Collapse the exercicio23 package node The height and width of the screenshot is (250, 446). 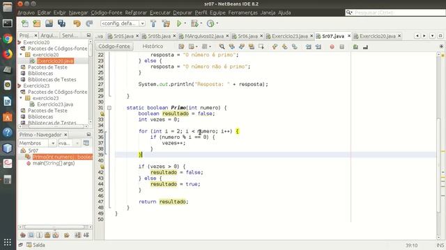[x=21, y=98]
